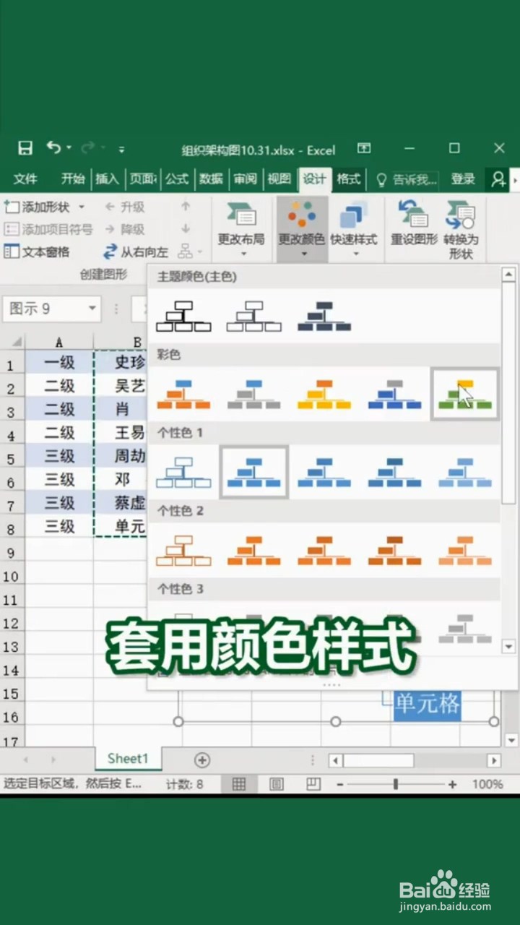Select light outline primary theme color thumbnail
The height and width of the screenshot is (925, 520).
point(254,317)
